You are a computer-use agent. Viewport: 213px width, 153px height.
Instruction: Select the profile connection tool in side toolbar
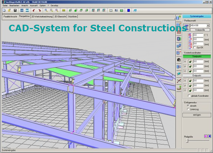[179, 67]
